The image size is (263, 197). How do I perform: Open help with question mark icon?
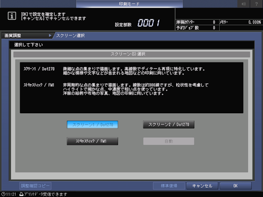pos(256,4)
